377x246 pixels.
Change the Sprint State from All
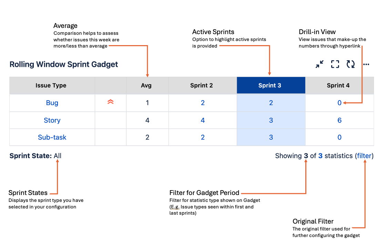pos(57,155)
